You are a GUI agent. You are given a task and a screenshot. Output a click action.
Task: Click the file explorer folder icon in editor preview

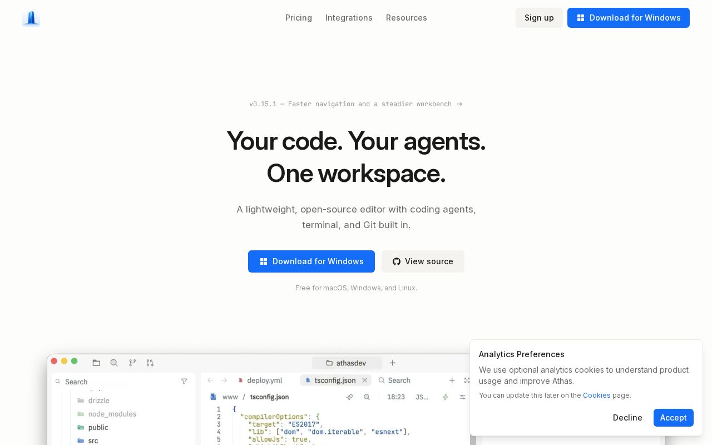point(96,363)
